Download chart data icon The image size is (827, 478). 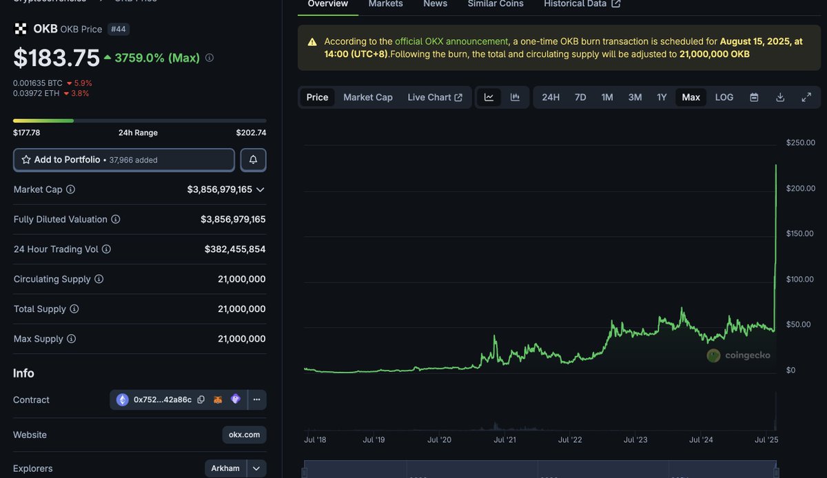tap(780, 97)
